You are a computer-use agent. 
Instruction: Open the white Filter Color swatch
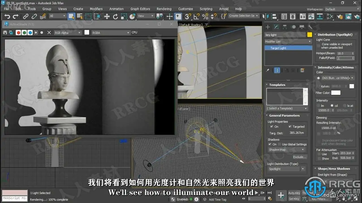[x=336, y=93]
